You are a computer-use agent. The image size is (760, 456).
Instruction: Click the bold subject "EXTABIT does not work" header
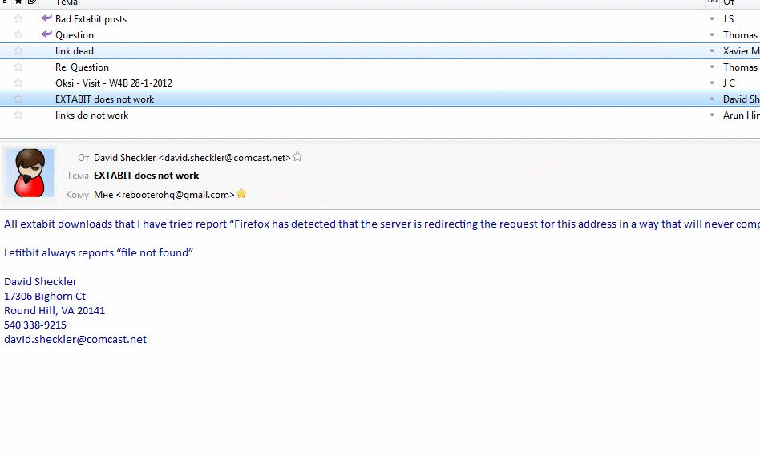(x=146, y=176)
